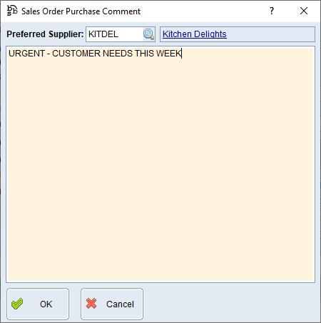The width and height of the screenshot is (321, 323).
Task: Focus the KITDEL supplier code field
Action: click(x=115, y=34)
